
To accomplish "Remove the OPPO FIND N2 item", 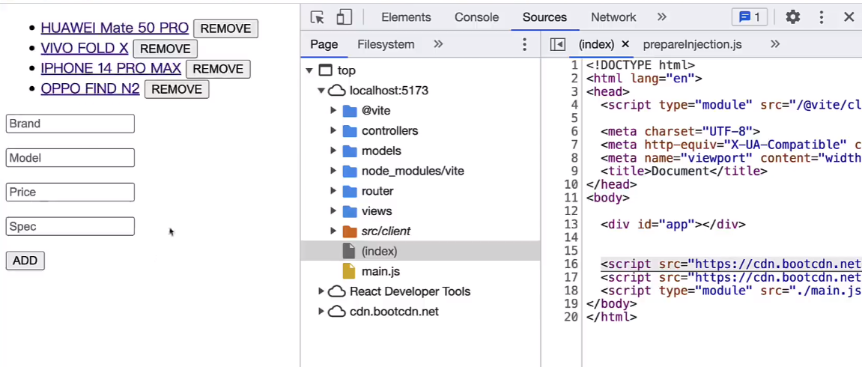I will pyautogui.click(x=177, y=89).
